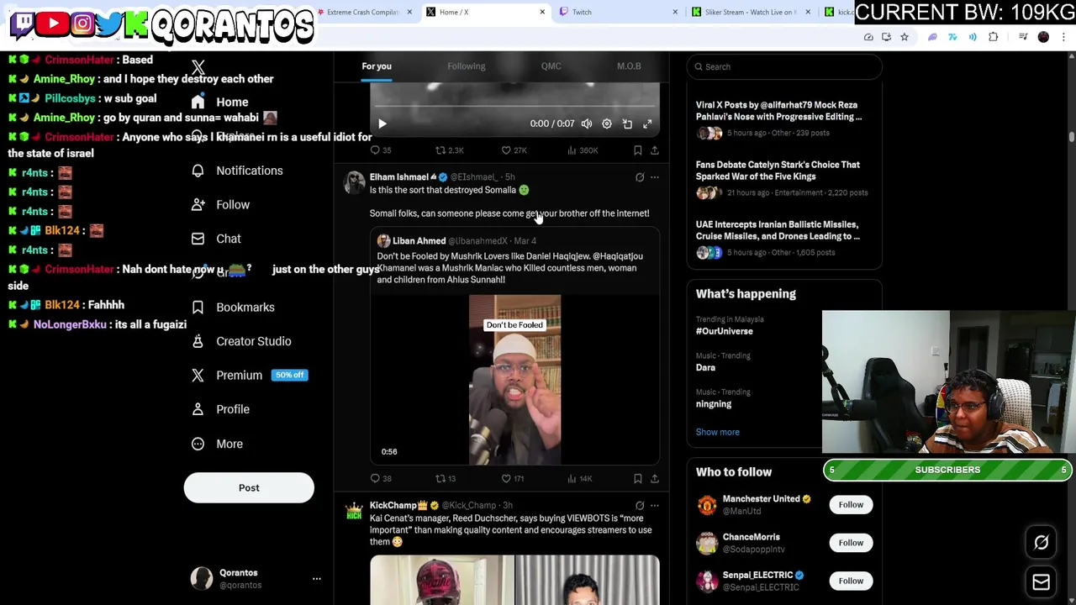
Task: Close the Home / X browser tab
Action: 541,12
